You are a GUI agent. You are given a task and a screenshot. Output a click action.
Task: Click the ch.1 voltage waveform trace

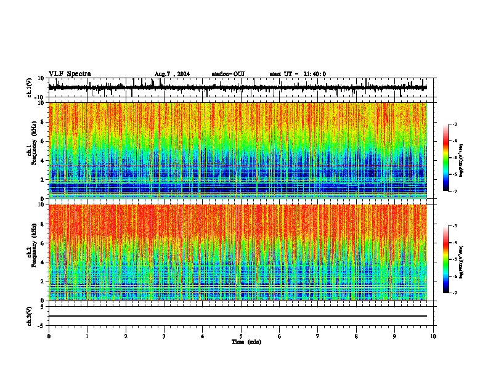pos(238,87)
